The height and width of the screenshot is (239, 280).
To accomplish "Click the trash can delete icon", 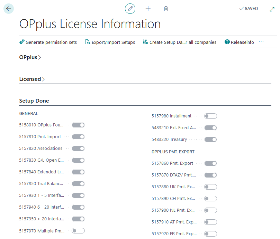I will coord(166,9).
